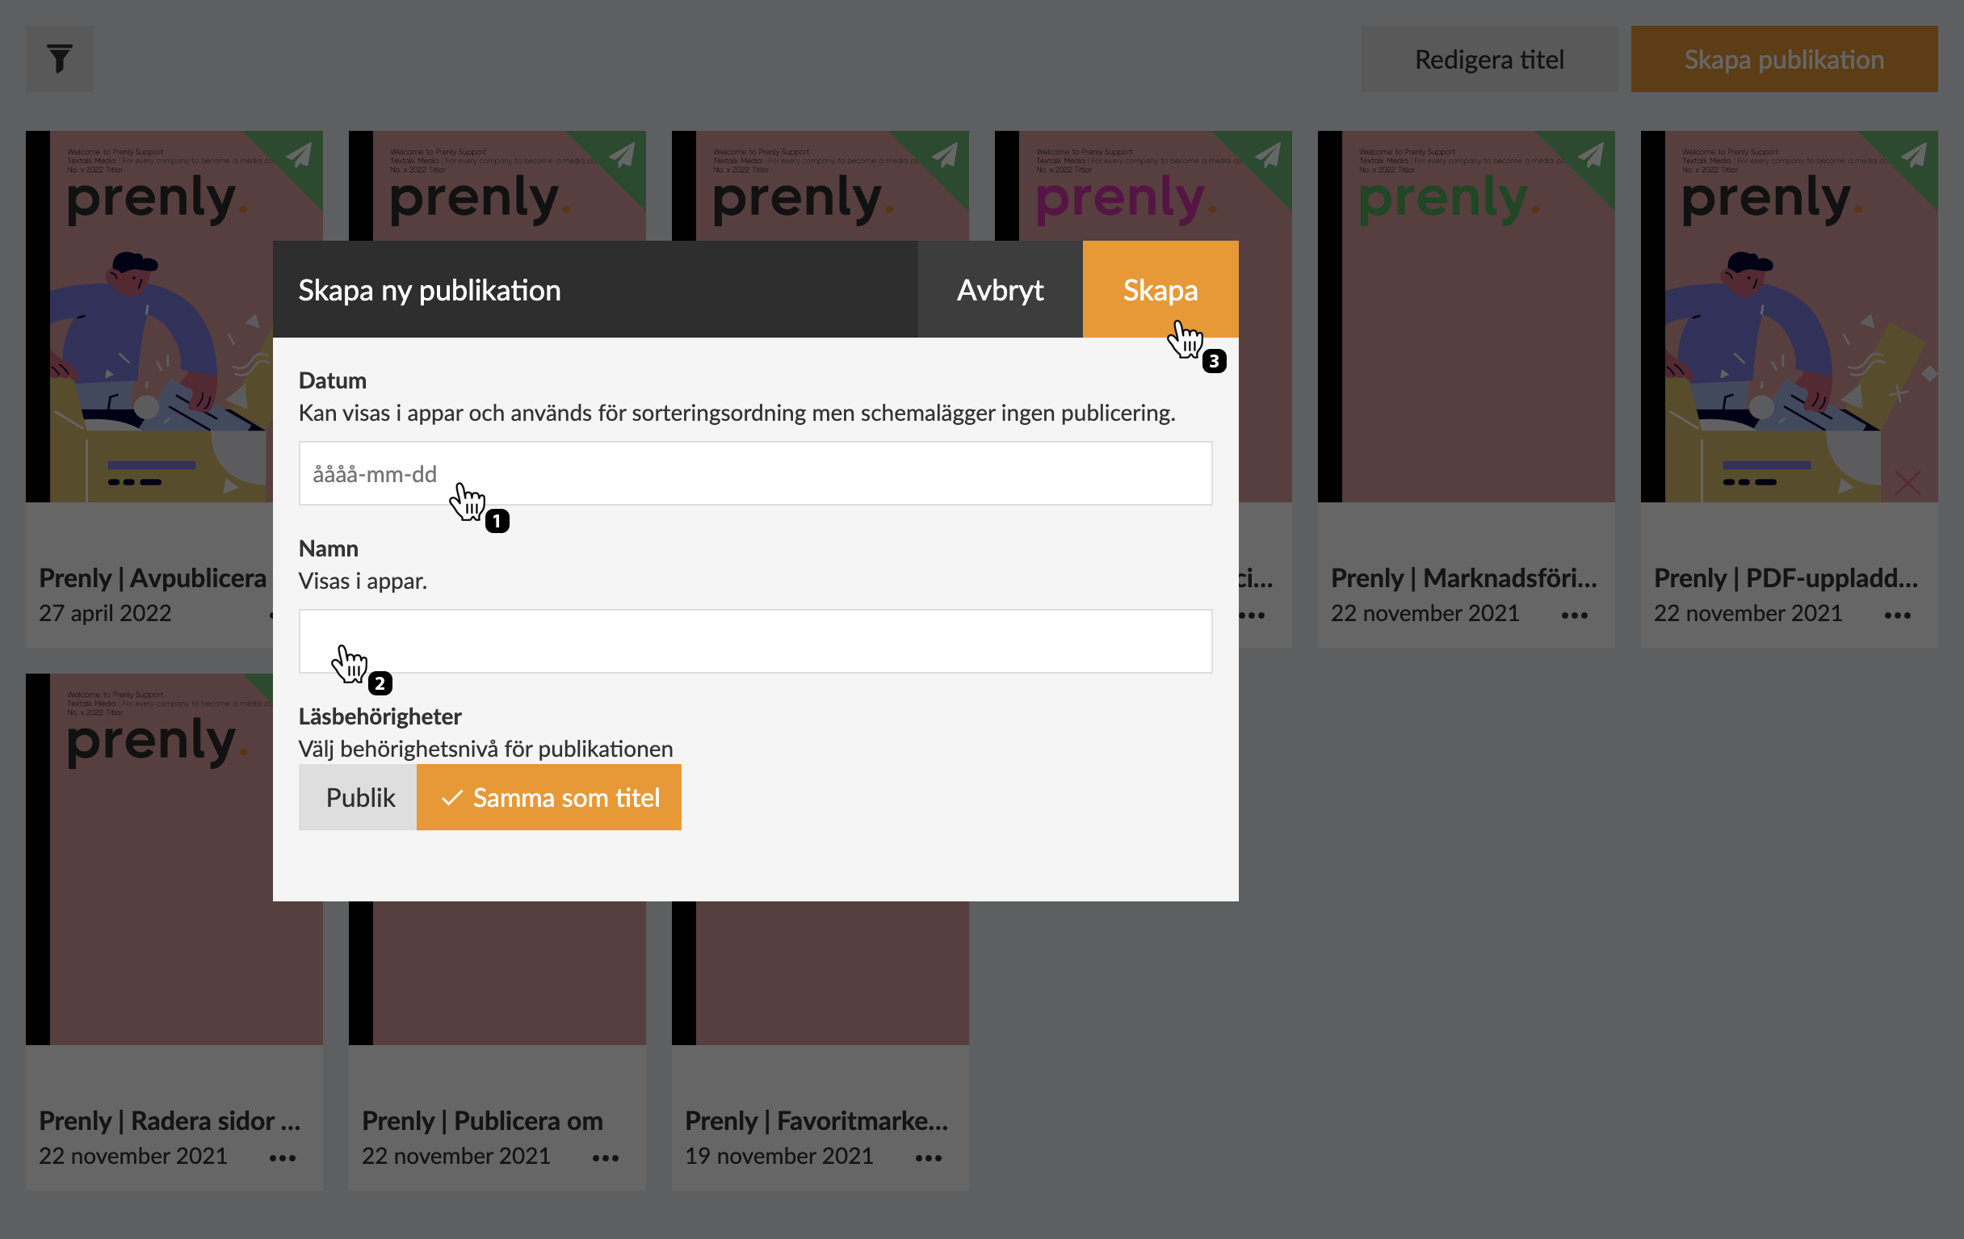Screen dimensions: 1964x1239
Task: Open three-dot menu for Favoritmarke publication
Action: [928, 1157]
